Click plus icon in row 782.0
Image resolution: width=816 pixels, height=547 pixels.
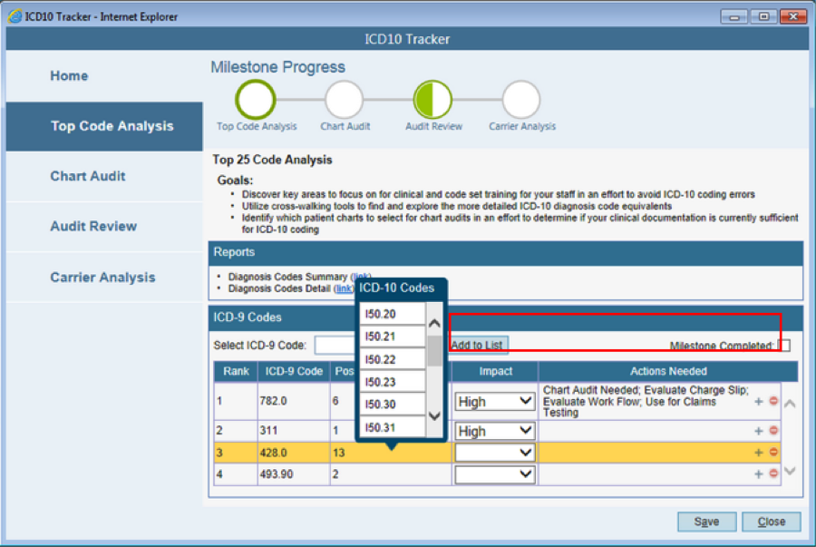(758, 401)
